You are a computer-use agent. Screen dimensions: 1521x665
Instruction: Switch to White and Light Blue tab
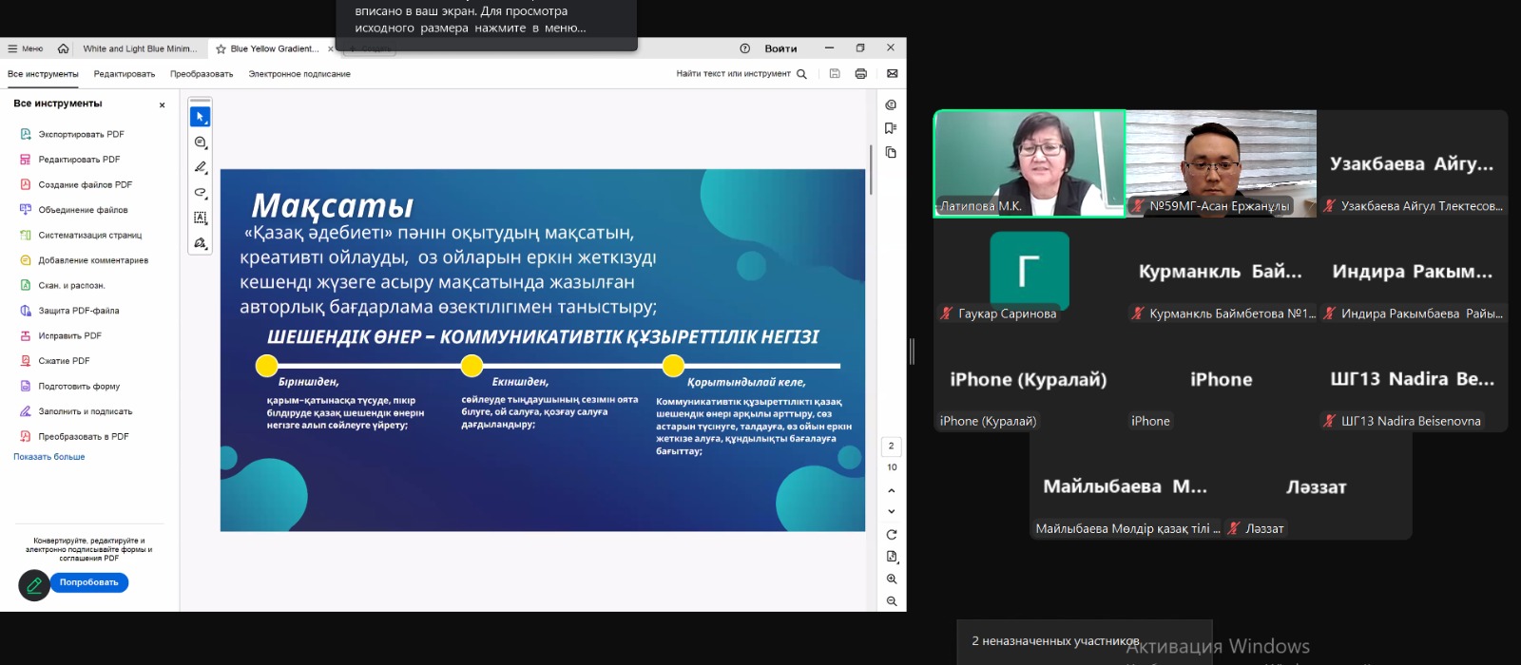pos(140,48)
